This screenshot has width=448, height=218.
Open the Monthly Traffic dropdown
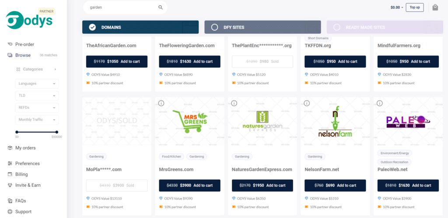[37, 120]
